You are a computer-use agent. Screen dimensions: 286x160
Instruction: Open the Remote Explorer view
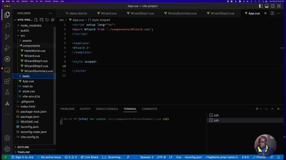pyautogui.click(x=7, y=70)
